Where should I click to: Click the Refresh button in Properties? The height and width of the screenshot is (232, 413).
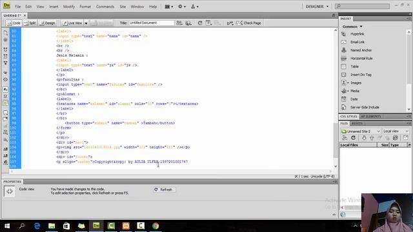coord(164,189)
